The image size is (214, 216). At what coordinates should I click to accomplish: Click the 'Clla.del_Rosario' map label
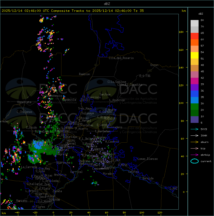(x=121, y=58)
